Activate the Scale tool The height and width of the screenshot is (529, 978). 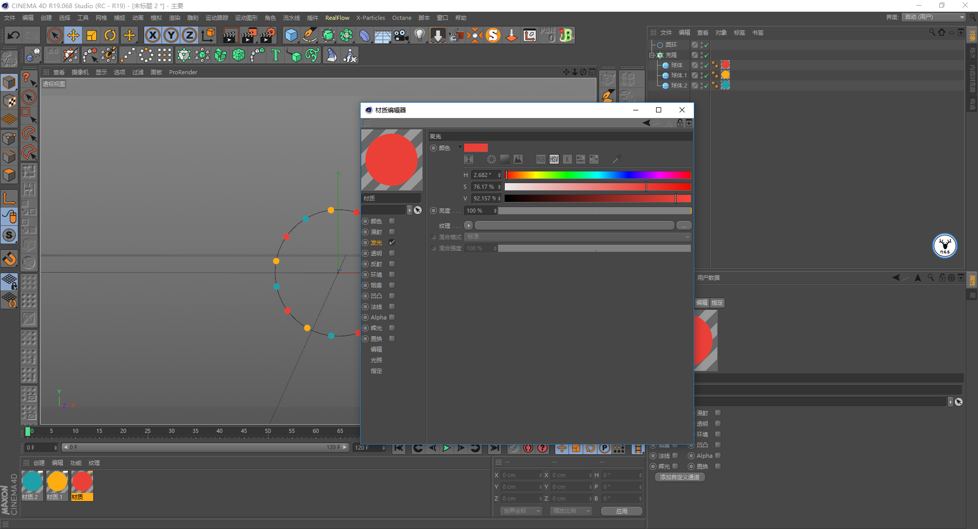pyautogui.click(x=92, y=35)
